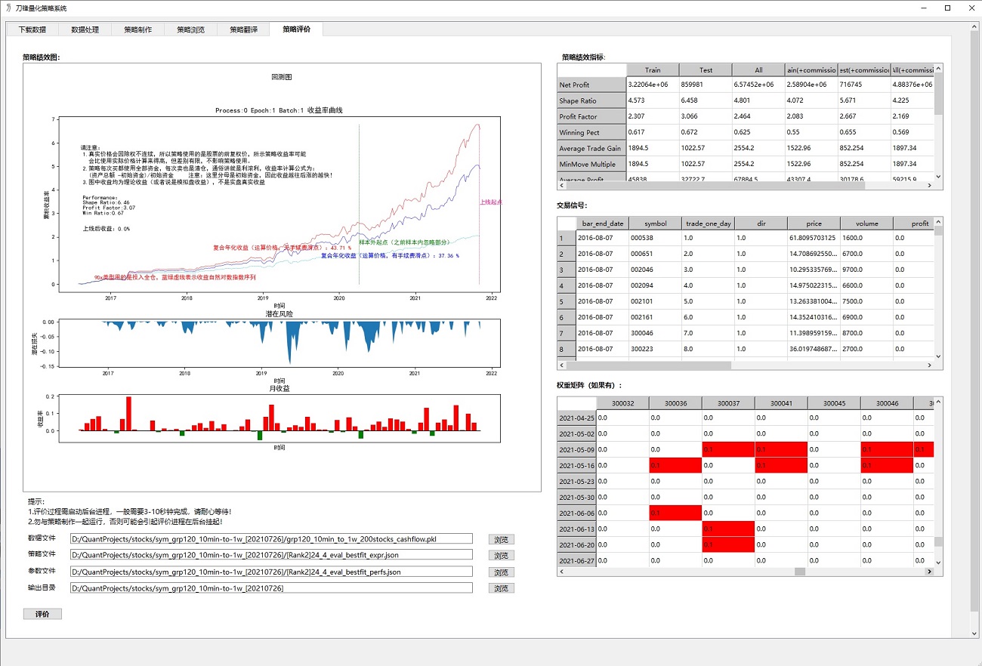Select the MinMove Multiple row header
Screen dimensions: 982x666
(x=591, y=164)
